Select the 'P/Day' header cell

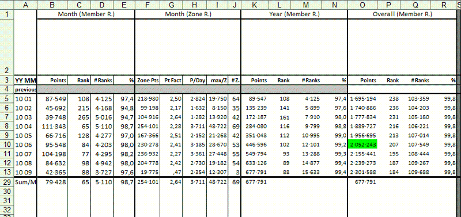click(194, 80)
